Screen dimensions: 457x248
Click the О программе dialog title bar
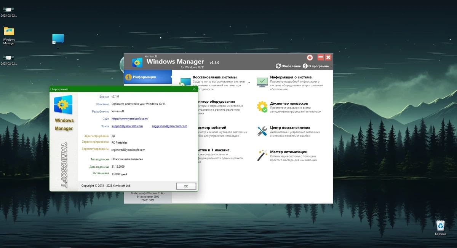point(123,89)
